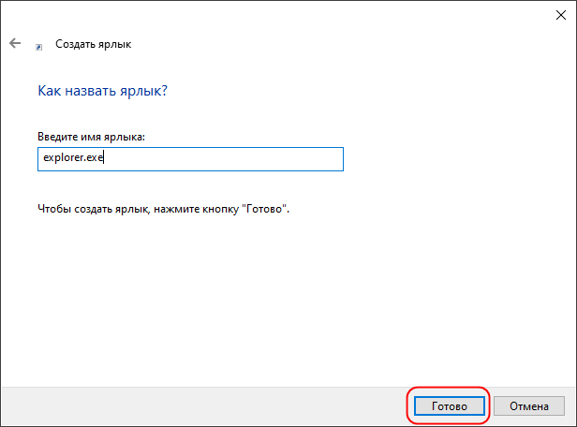Go back using the left arrow
The image size is (577, 427).
[15, 43]
